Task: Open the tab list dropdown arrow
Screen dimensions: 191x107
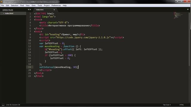Action: pyautogui.click(x=188, y=10)
